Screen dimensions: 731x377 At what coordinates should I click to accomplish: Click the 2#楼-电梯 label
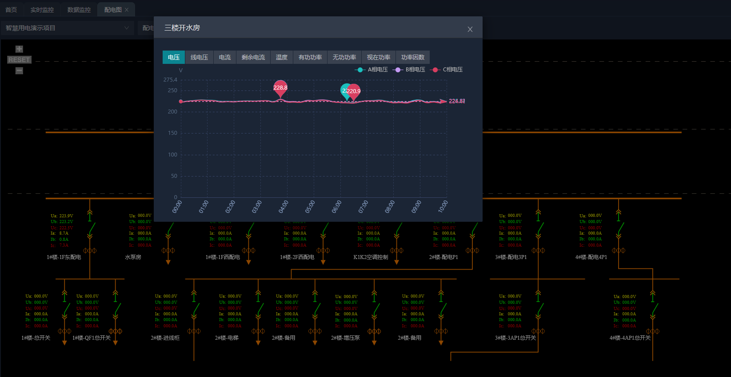(227, 338)
